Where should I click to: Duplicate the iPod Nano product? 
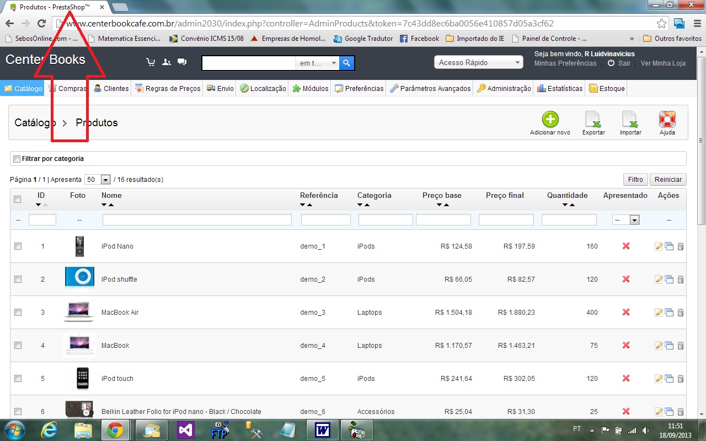click(x=669, y=246)
